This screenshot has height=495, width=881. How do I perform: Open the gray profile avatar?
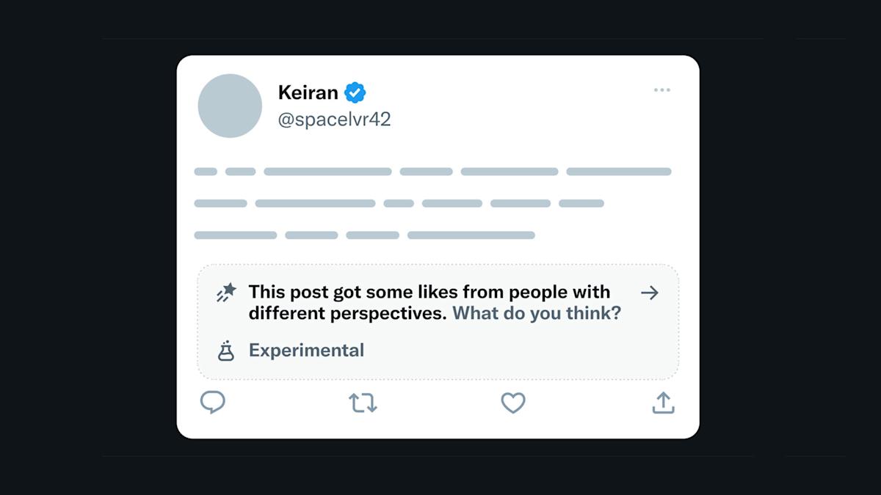230,106
